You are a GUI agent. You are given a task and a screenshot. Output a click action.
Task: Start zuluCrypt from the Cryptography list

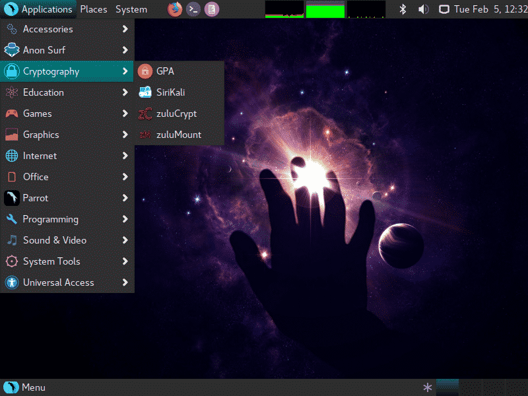176,114
